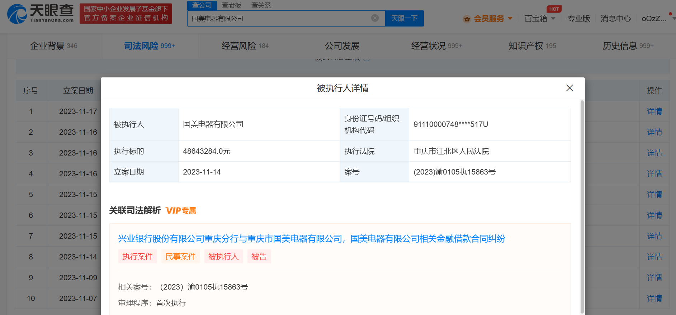Open 详情 for row 7
This screenshot has height=315, width=676.
coord(654,236)
